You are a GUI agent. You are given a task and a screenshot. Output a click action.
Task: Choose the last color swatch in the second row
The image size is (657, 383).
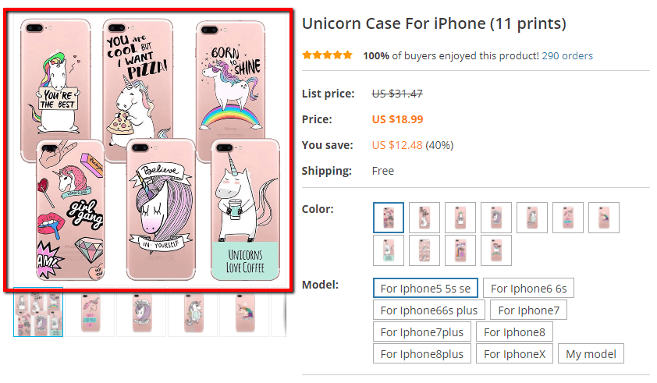pos(496,250)
